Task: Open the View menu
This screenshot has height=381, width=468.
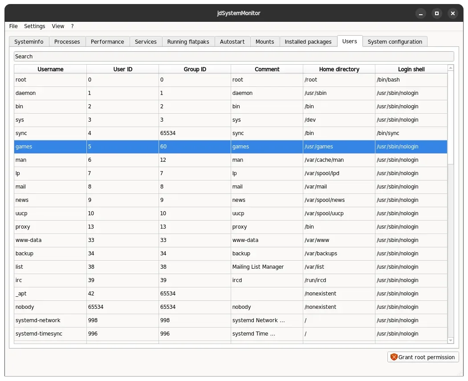Action: pos(58,26)
